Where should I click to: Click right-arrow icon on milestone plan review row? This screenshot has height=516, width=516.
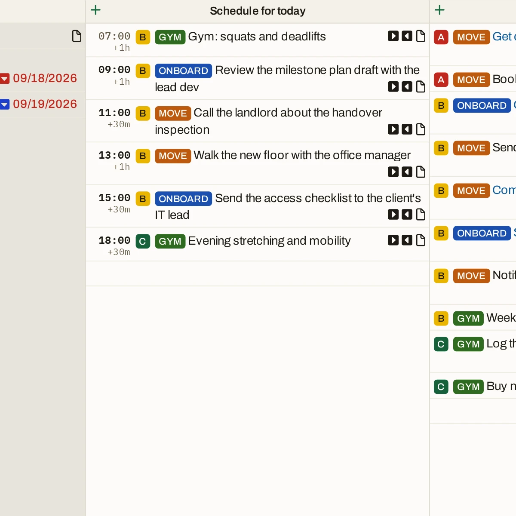[393, 87]
